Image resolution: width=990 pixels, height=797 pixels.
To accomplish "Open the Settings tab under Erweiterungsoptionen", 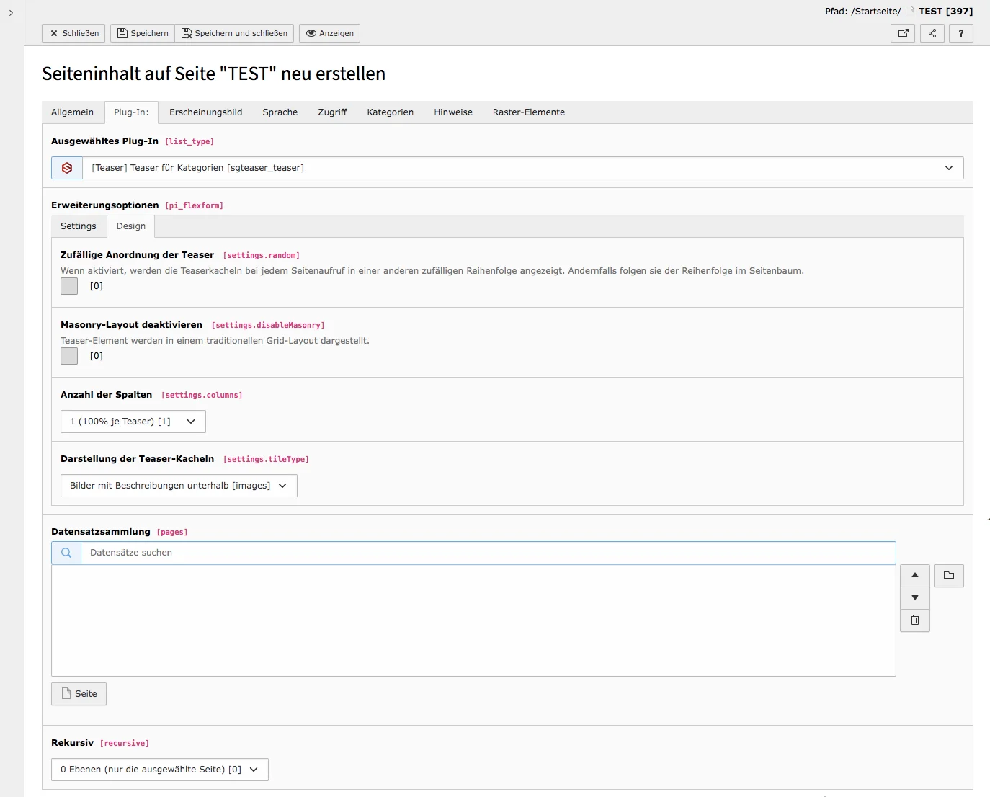I will pos(79,226).
